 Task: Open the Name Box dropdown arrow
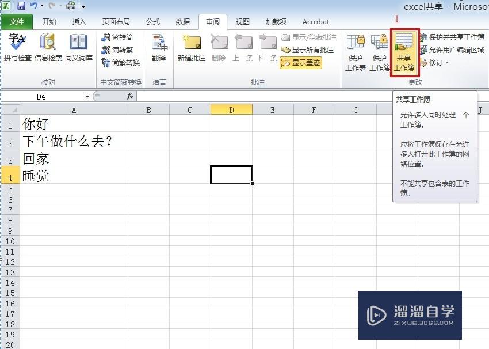point(86,96)
